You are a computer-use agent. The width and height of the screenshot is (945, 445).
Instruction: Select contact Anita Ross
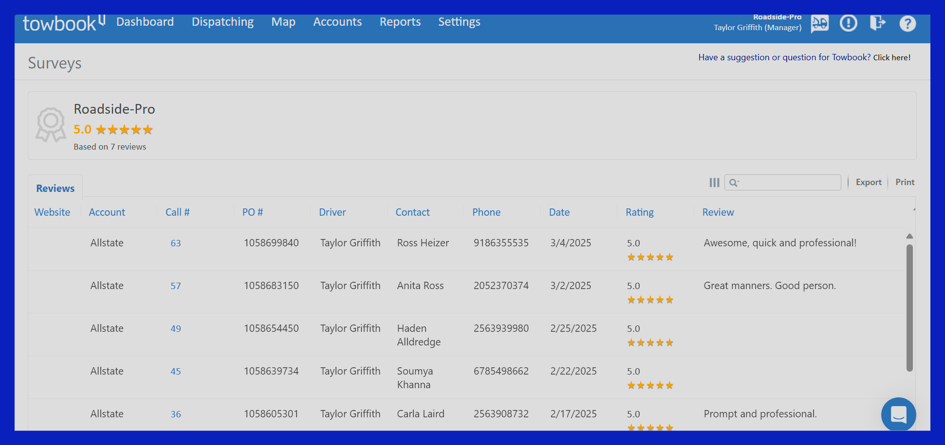point(420,286)
